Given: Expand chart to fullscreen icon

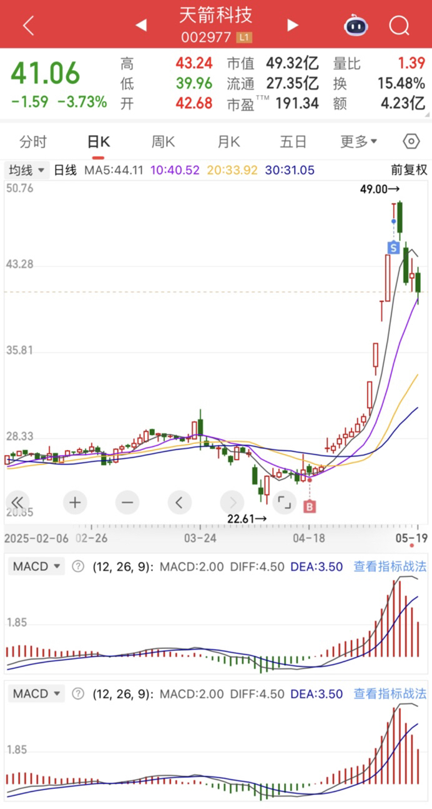Looking at the screenshot, I should (x=285, y=502).
